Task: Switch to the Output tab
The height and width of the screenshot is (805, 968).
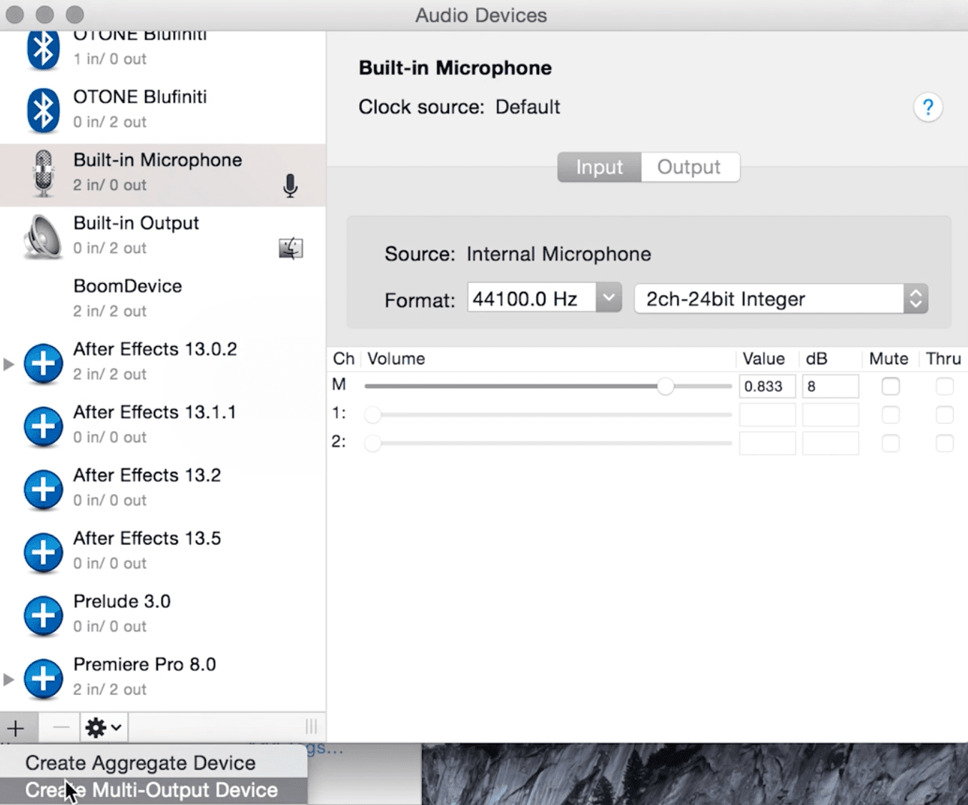Action: point(689,167)
